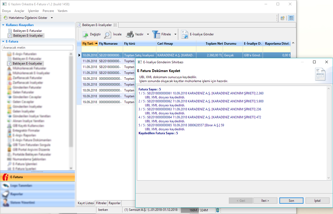Click the Filtrele funnel icon
The height and width of the screenshot is (214, 333).
[156, 34]
